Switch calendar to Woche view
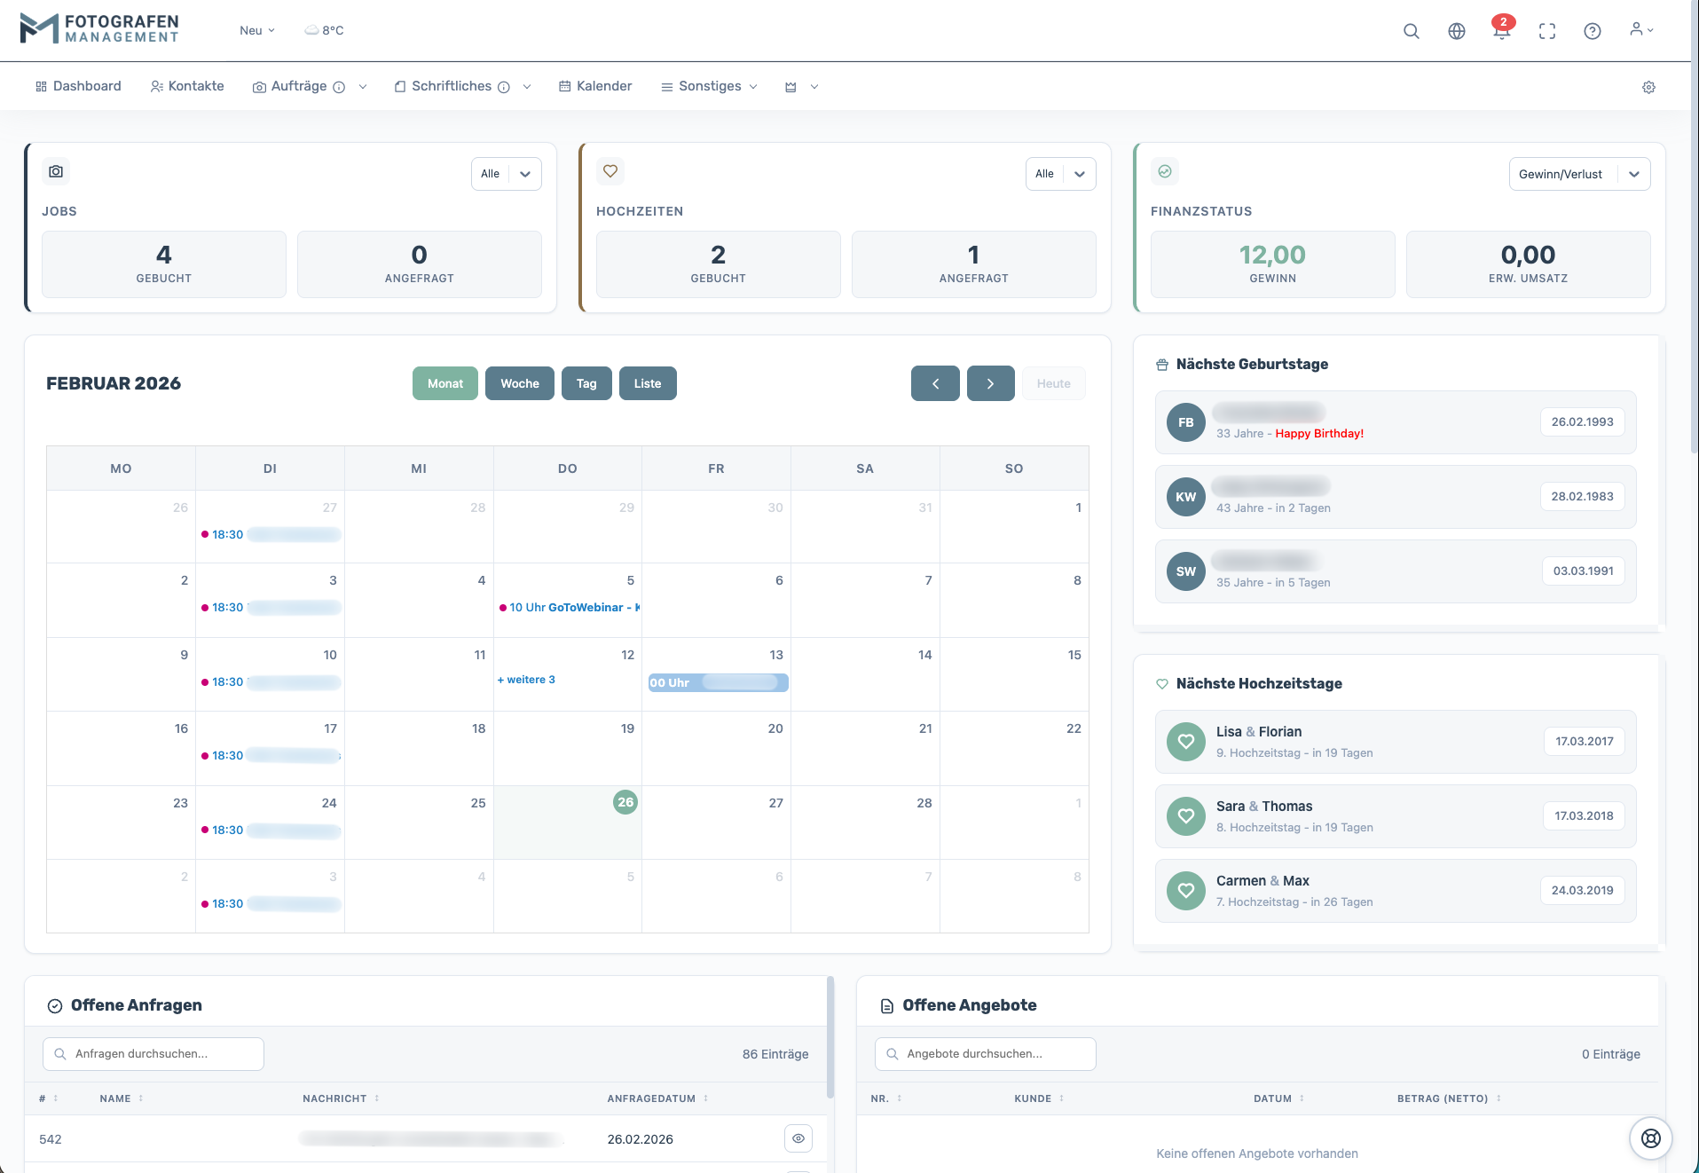Viewport: 1699px width, 1173px height. point(519,383)
